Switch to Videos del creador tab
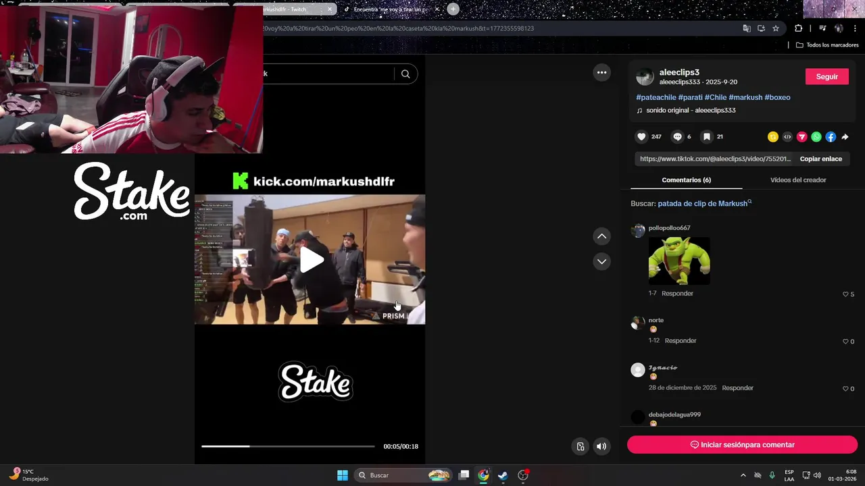Image resolution: width=865 pixels, height=486 pixels. pyautogui.click(x=798, y=180)
